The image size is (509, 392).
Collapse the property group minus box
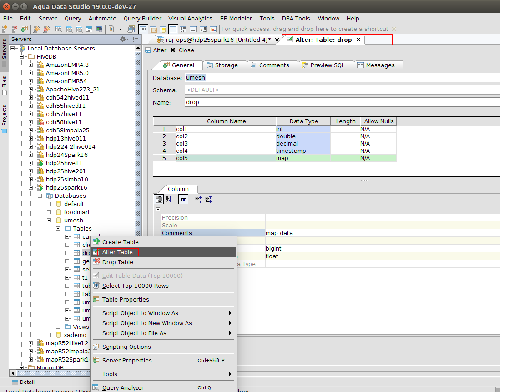158,209
